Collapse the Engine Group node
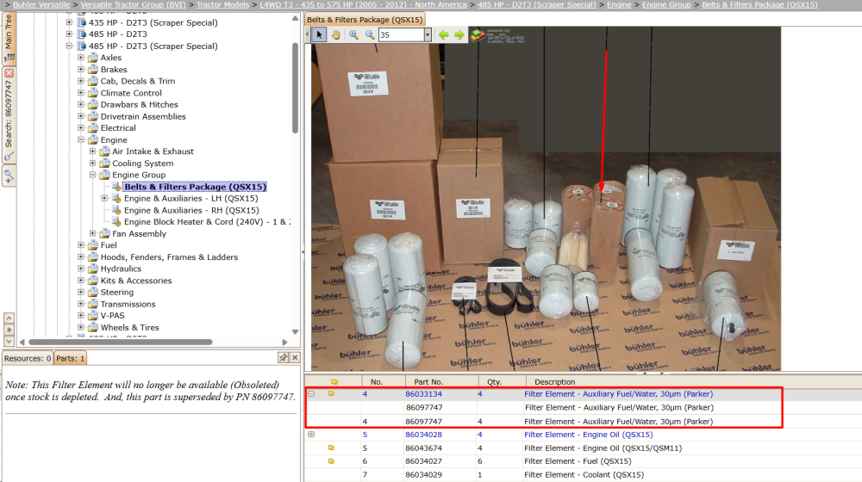 (x=92, y=175)
